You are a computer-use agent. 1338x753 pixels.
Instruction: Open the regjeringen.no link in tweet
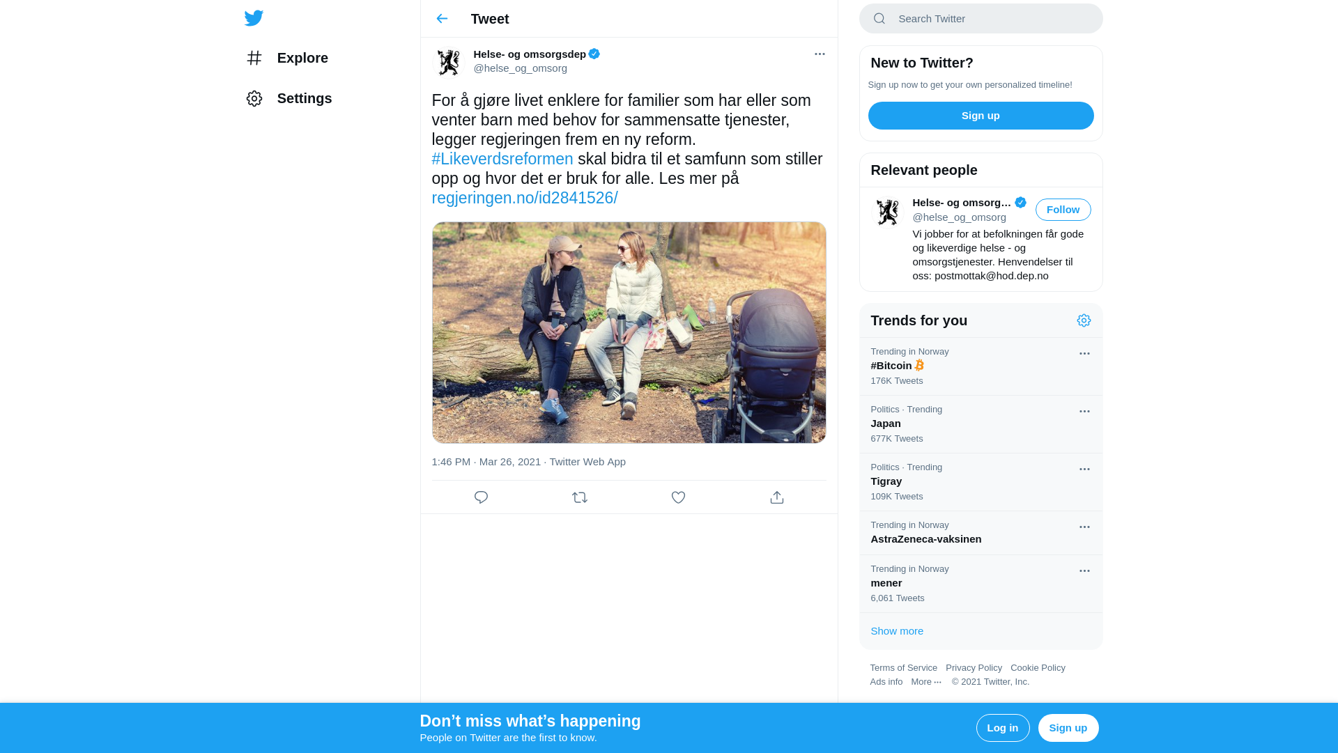(524, 198)
